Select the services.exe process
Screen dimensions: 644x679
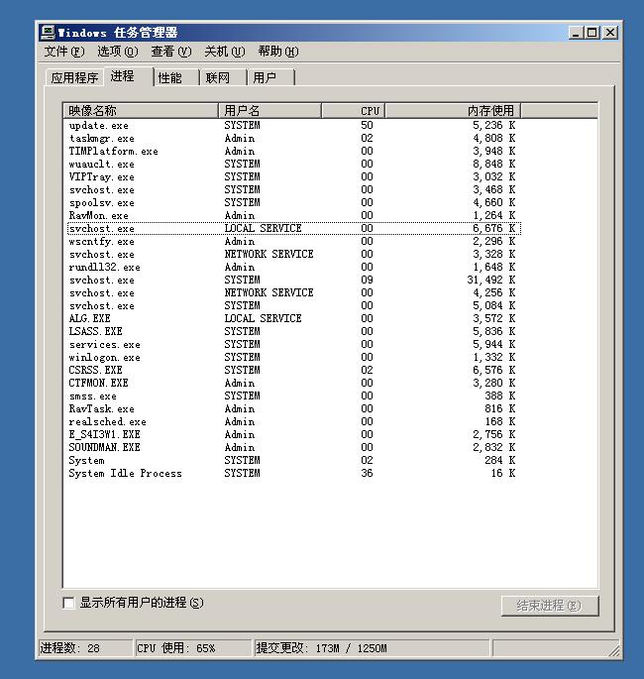point(294,345)
